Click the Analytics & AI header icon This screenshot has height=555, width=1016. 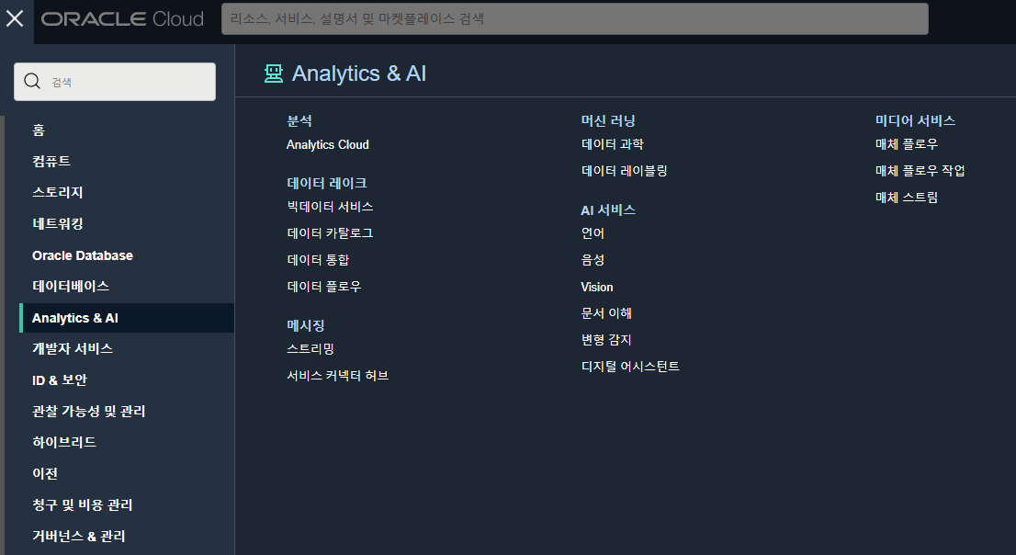click(x=274, y=74)
